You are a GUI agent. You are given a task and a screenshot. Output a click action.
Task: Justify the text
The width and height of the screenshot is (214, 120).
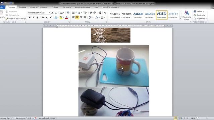coord(85,17)
